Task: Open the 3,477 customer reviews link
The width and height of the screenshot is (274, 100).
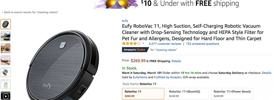Action: point(165,44)
